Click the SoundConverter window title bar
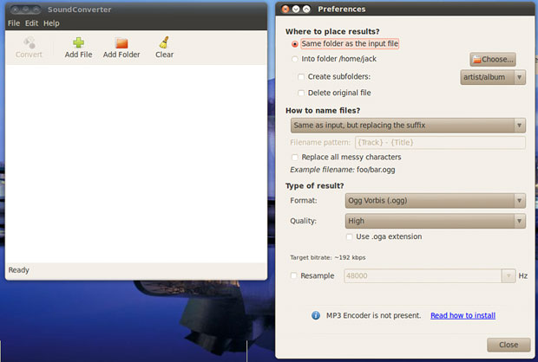This screenshot has height=362, width=538. coord(136,10)
